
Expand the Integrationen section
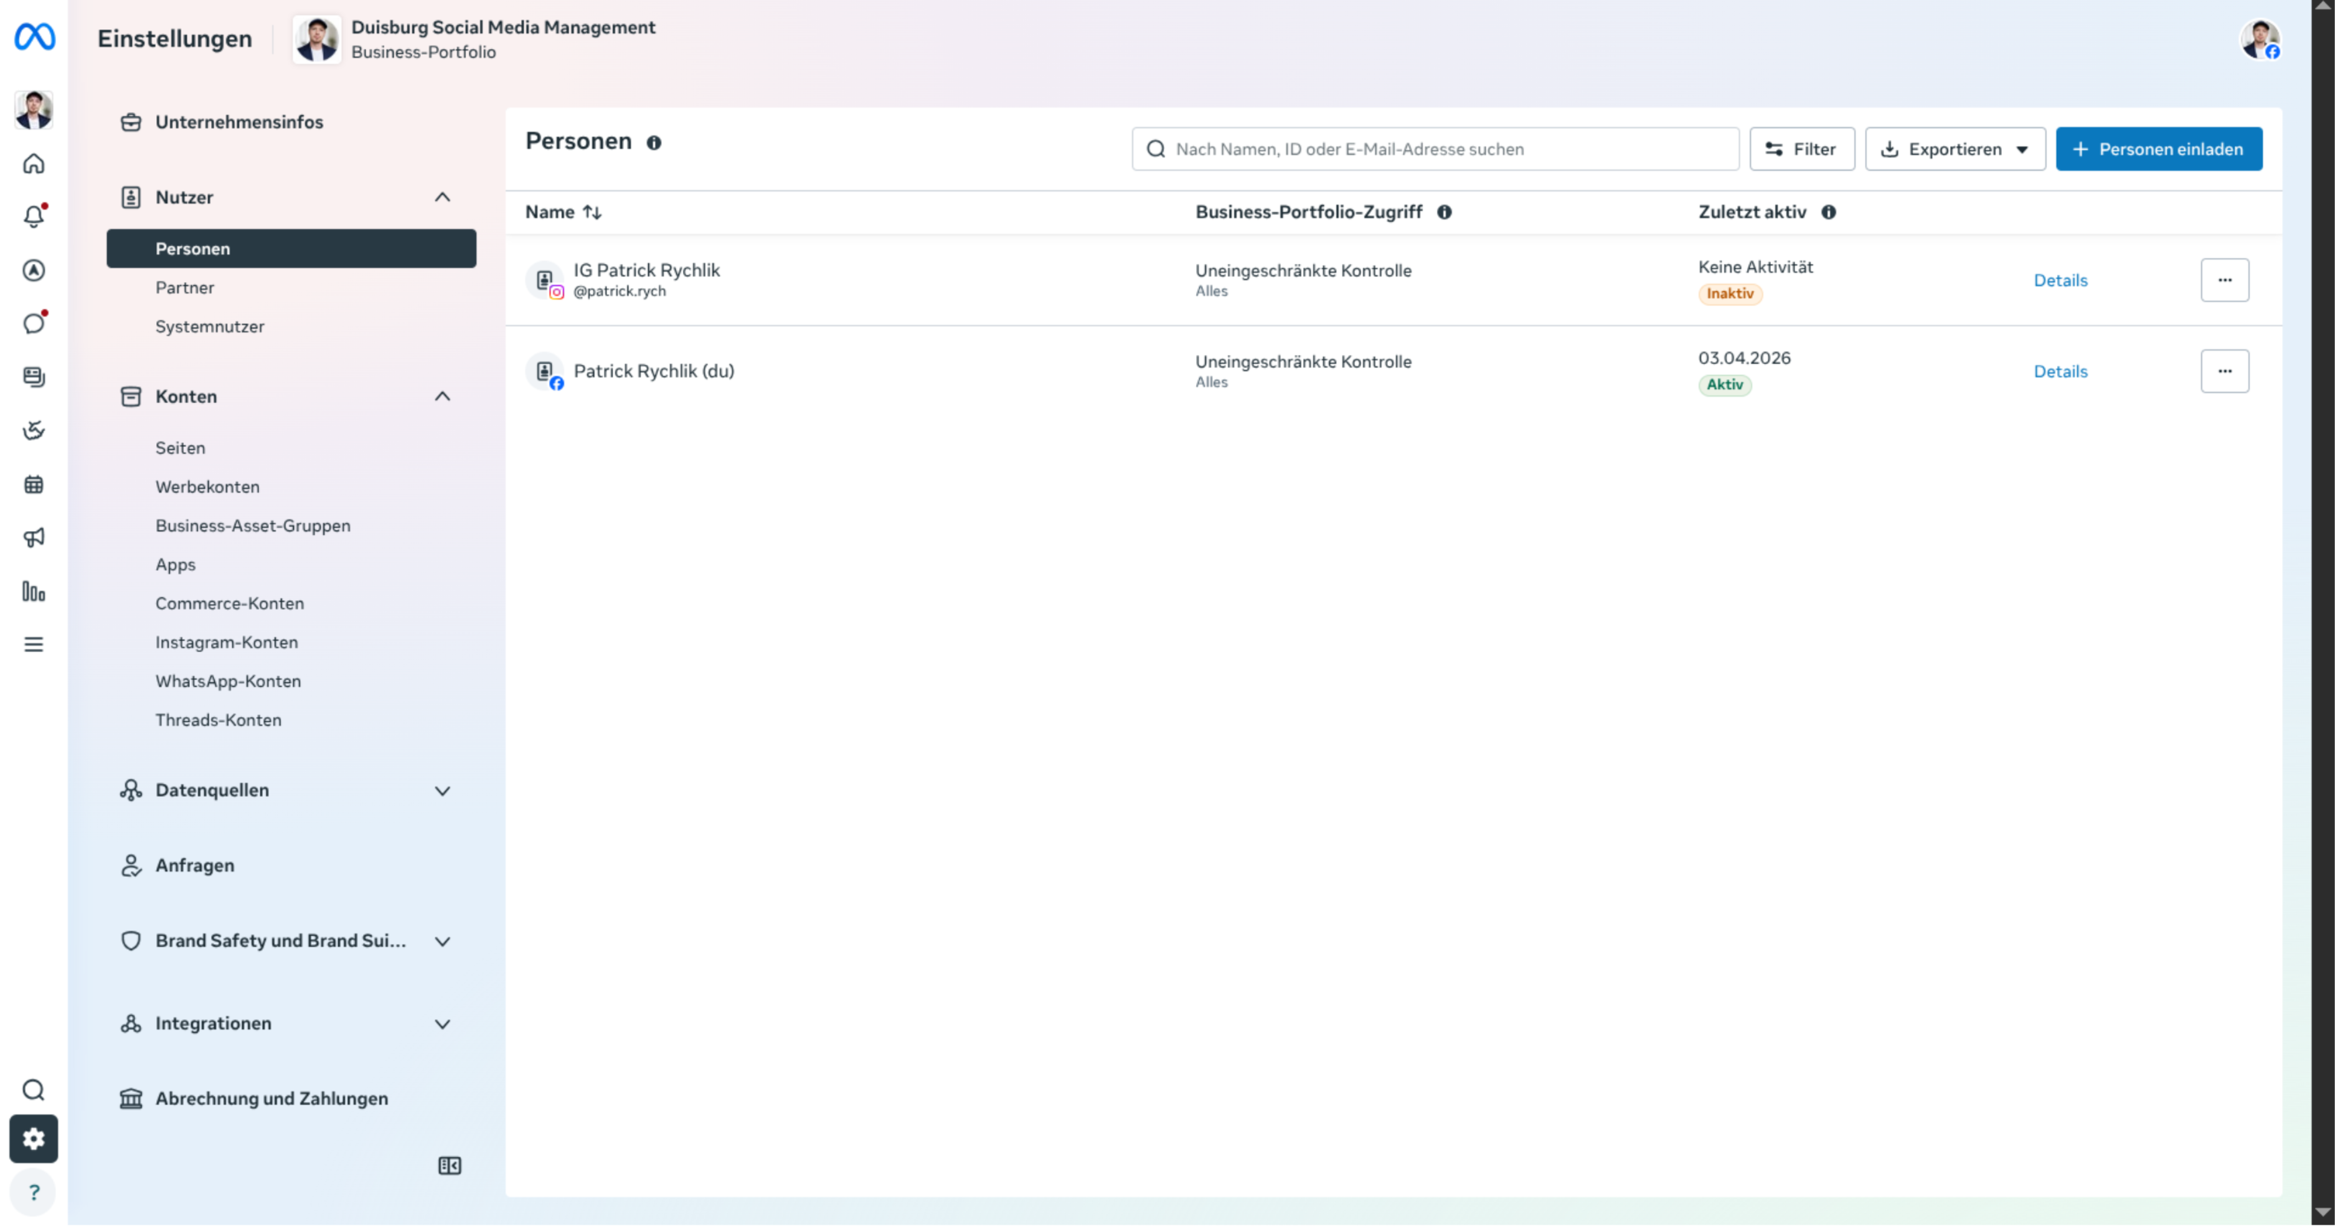(x=442, y=1023)
